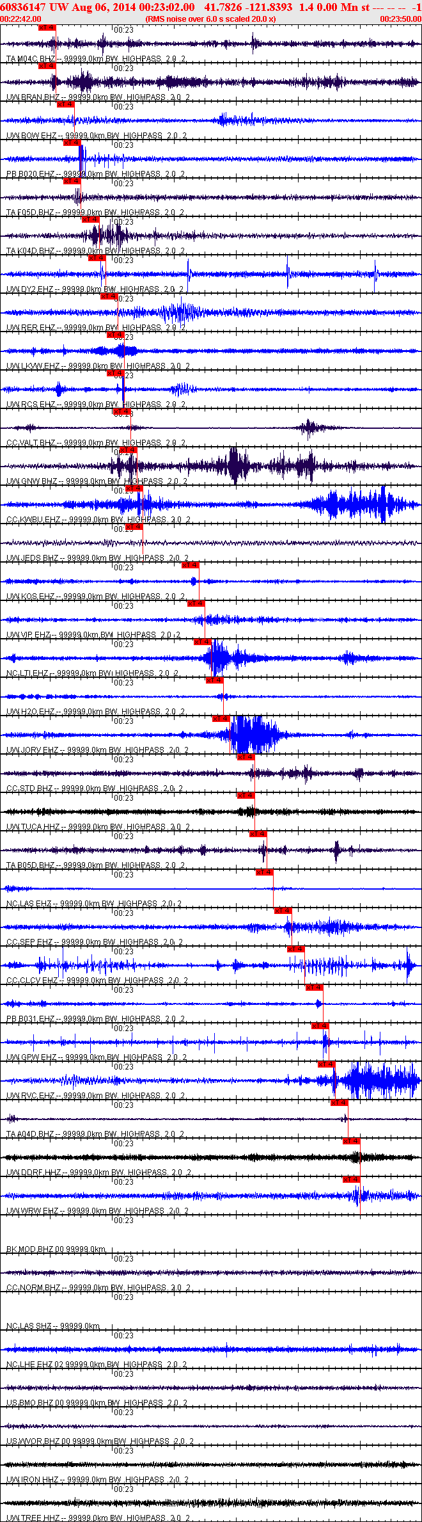Select the red pick flag on UW.BOW trace
This screenshot has width=422, height=1522.
coord(66,104)
